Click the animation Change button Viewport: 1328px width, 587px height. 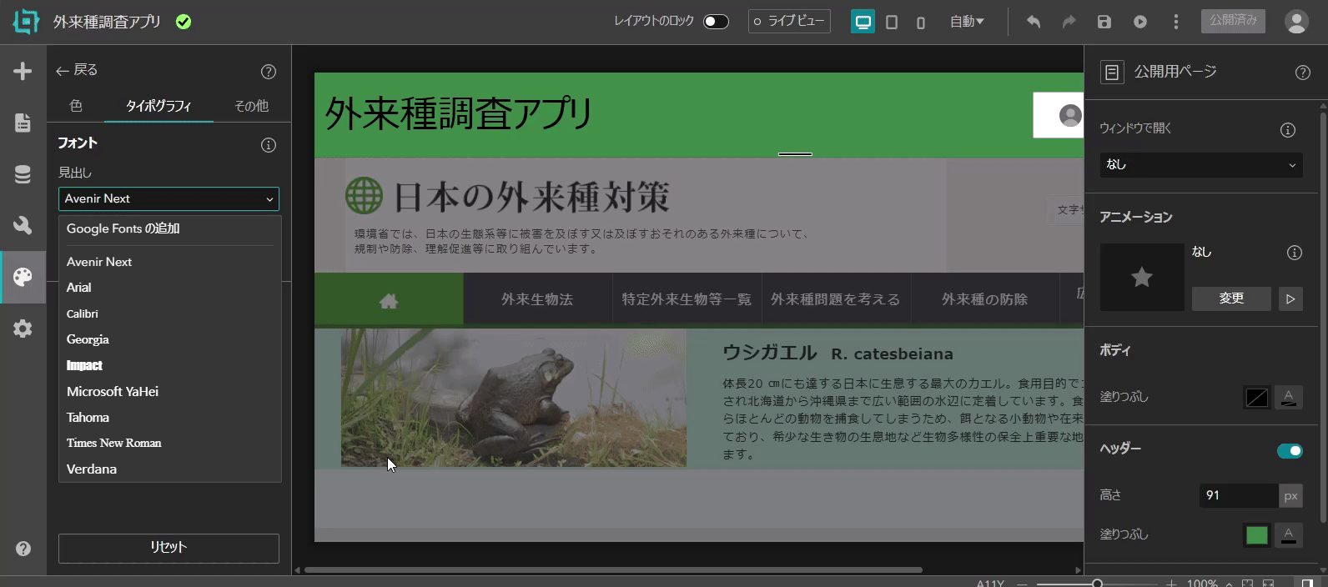(x=1230, y=299)
